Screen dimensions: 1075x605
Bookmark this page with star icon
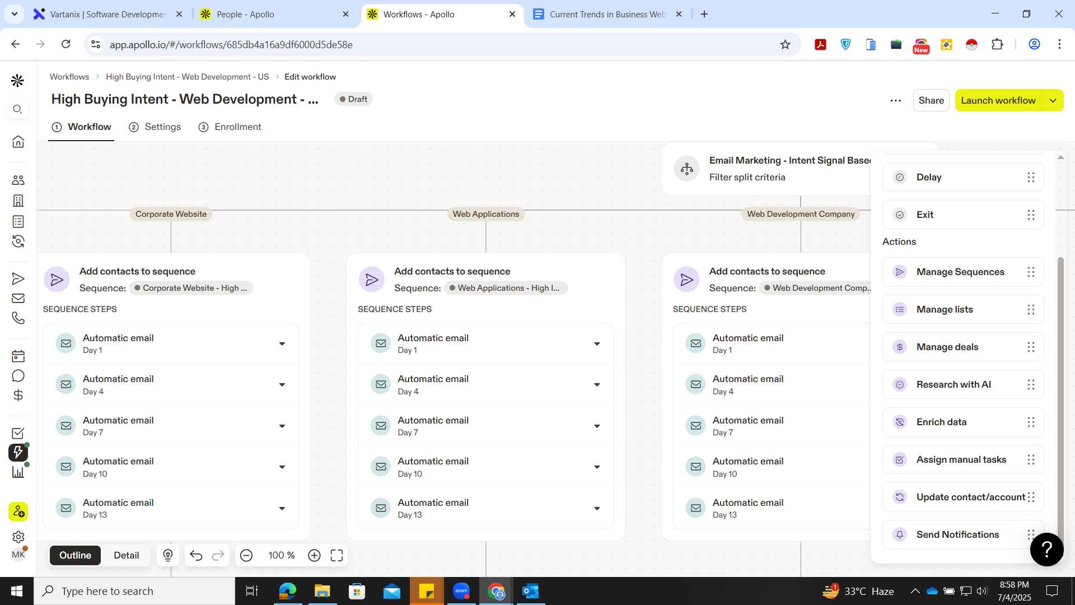pyautogui.click(x=785, y=44)
